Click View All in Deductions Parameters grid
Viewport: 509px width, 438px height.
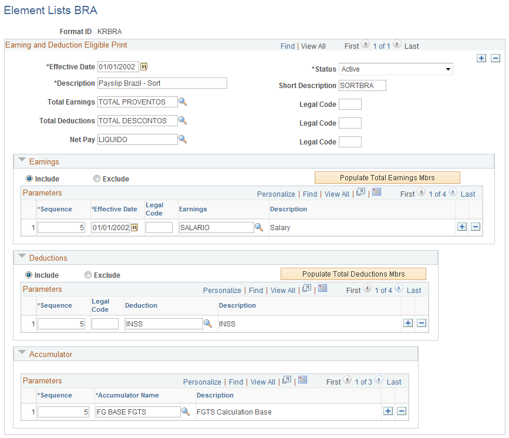[x=283, y=291]
